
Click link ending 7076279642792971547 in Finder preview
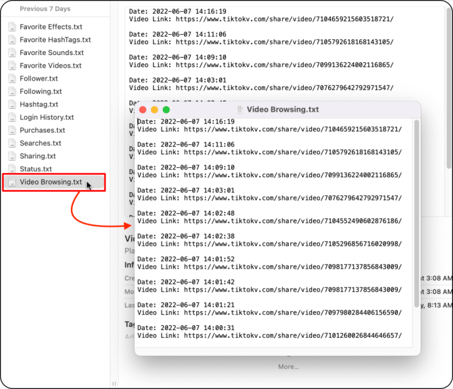click(284, 88)
